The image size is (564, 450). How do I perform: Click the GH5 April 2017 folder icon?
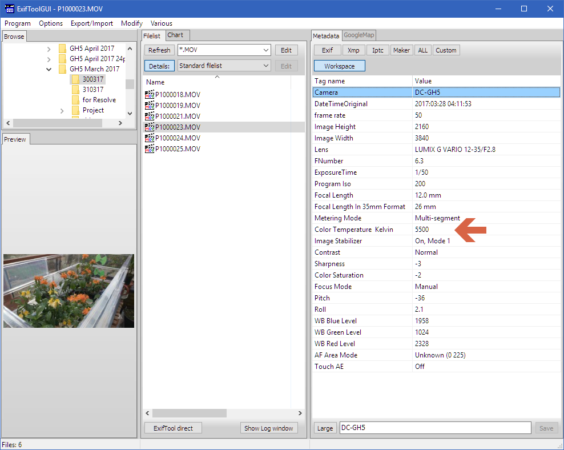pyautogui.click(x=63, y=49)
